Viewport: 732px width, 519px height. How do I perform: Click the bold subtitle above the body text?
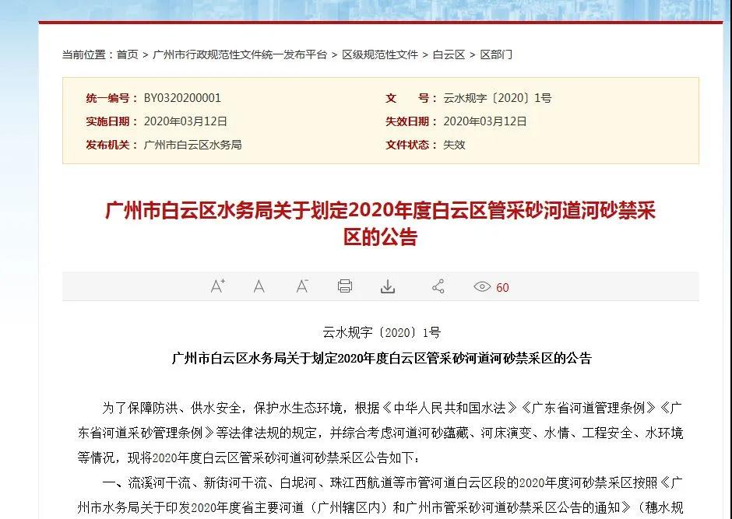pyautogui.click(x=381, y=359)
